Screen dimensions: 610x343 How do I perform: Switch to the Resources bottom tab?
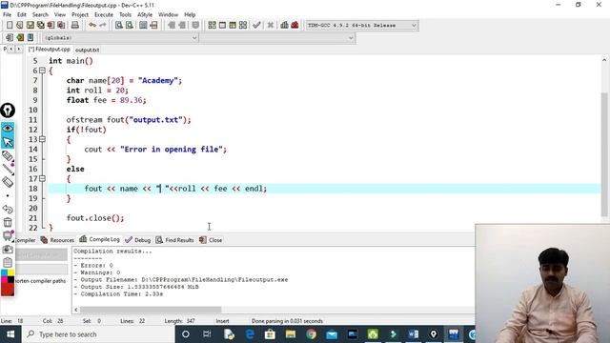click(x=57, y=240)
